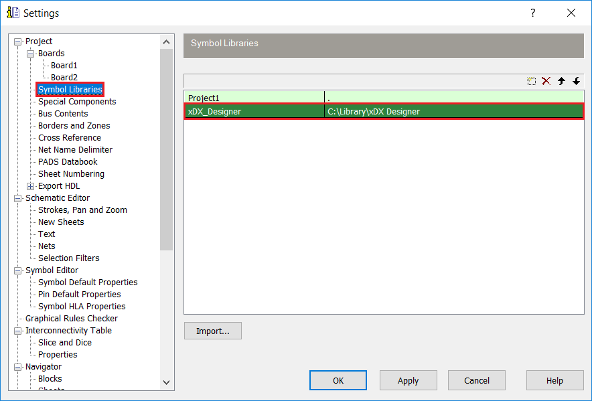
Task: Open Bus Contents settings
Action: (x=63, y=114)
